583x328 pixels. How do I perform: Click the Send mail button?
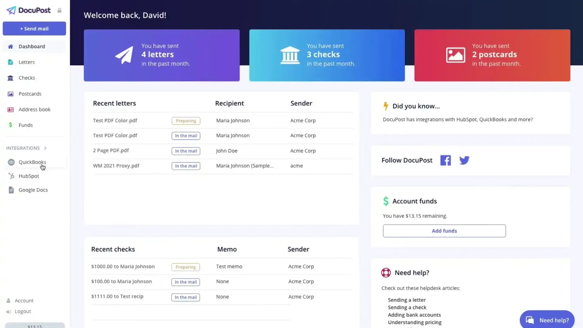tap(34, 29)
